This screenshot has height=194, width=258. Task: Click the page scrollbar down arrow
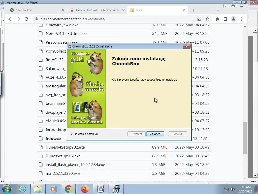pos(245,179)
